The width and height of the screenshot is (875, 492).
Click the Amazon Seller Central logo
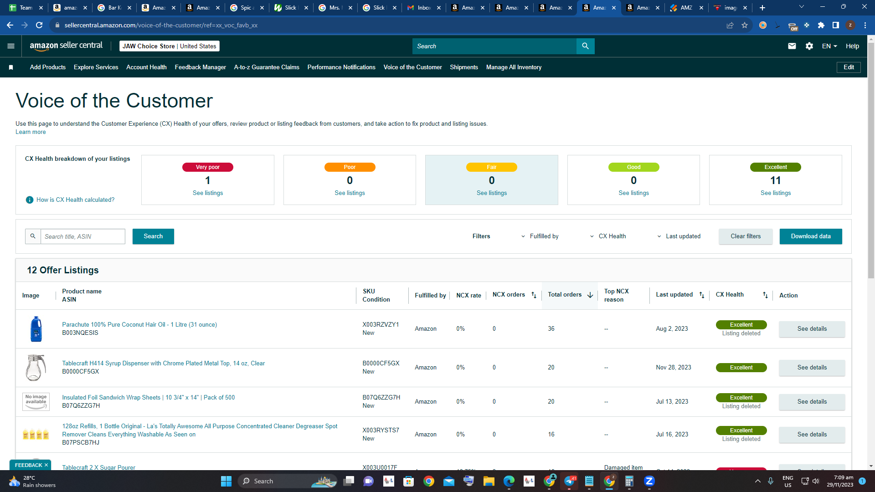[x=66, y=46]
